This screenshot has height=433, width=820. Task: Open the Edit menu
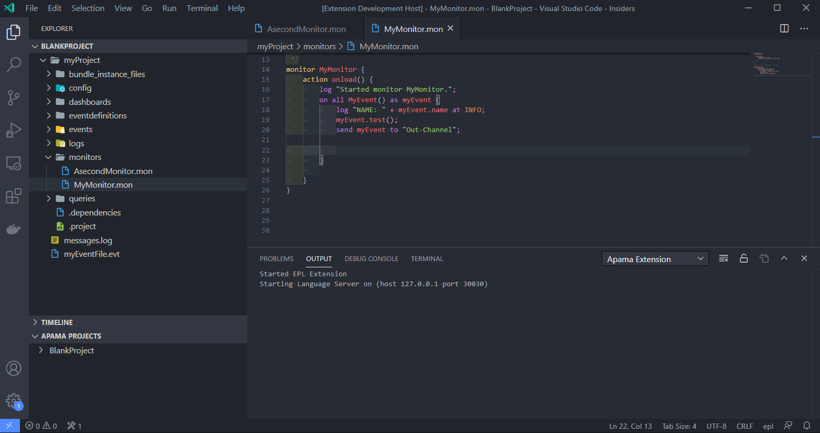55,8
